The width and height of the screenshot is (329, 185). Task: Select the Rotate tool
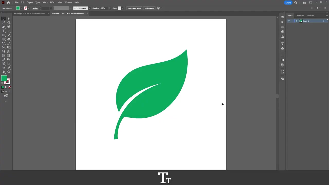click(4, 43)
